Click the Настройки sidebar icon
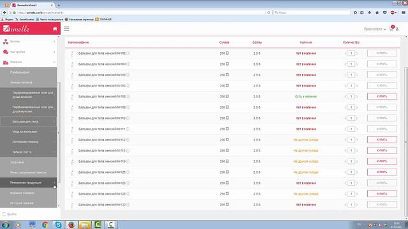Viewport: 408px width, 229px height. pyautogui.click(x=6, y=52)
